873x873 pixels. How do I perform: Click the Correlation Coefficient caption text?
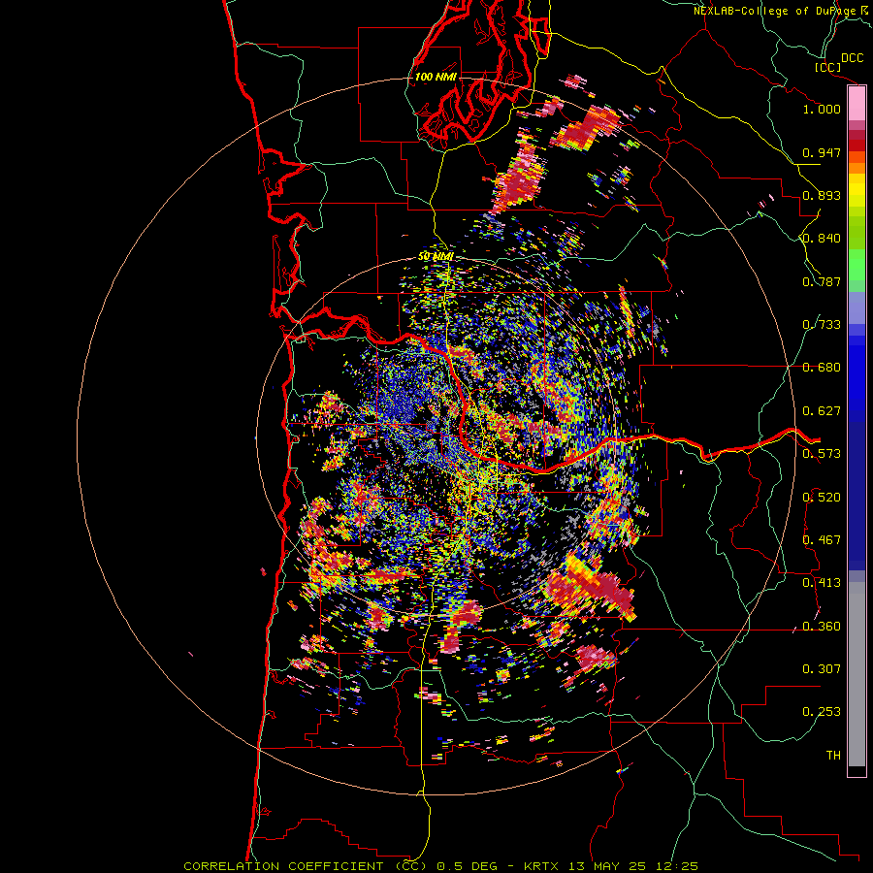(x=441, y=866)
